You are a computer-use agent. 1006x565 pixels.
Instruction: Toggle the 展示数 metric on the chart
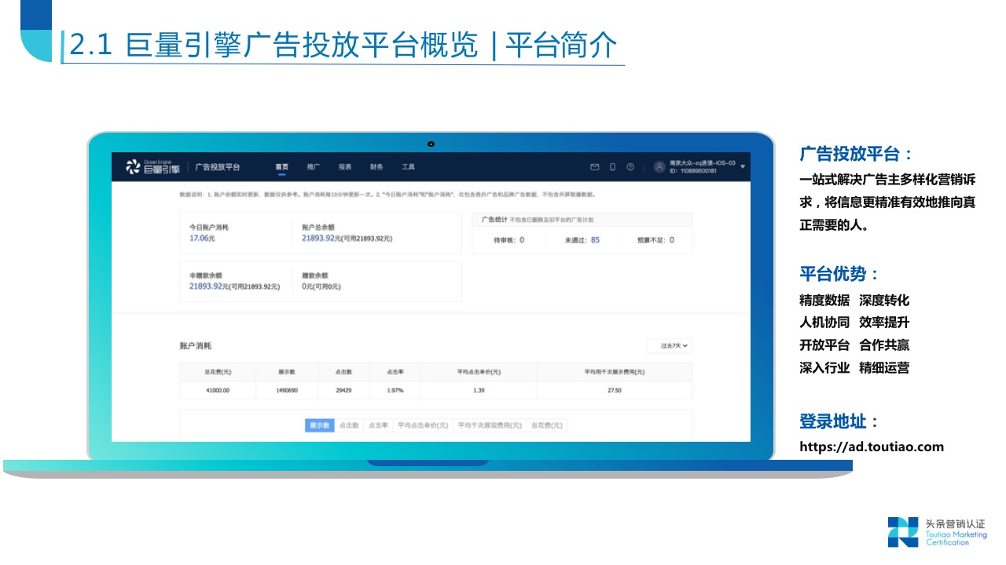(x=320, y=425)
